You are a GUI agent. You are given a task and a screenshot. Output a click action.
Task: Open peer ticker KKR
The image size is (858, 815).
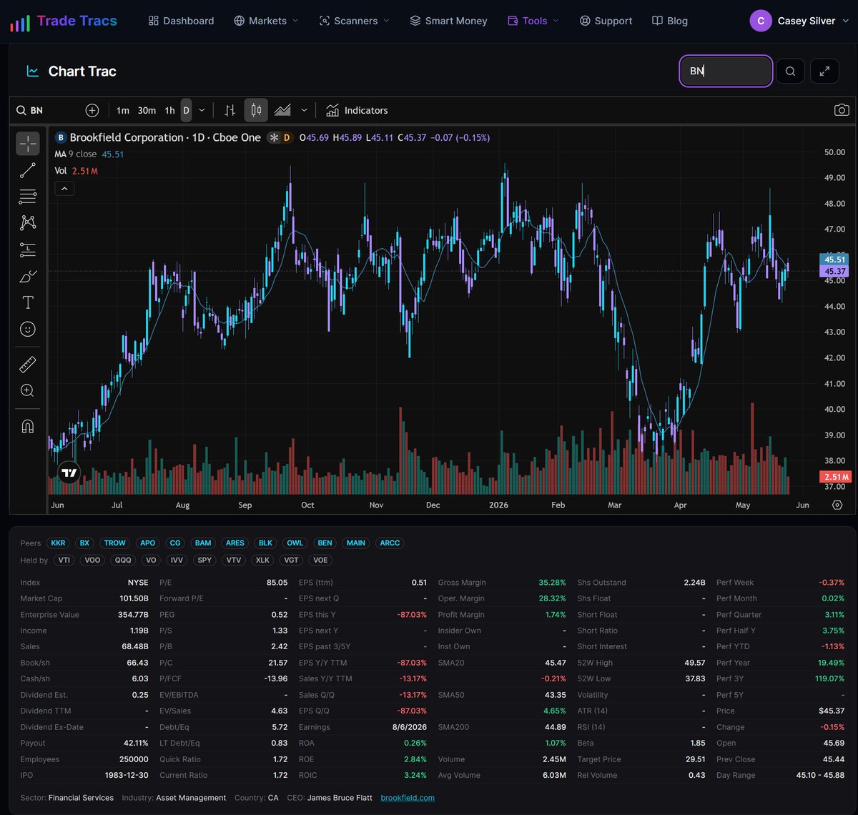(58, 543)
